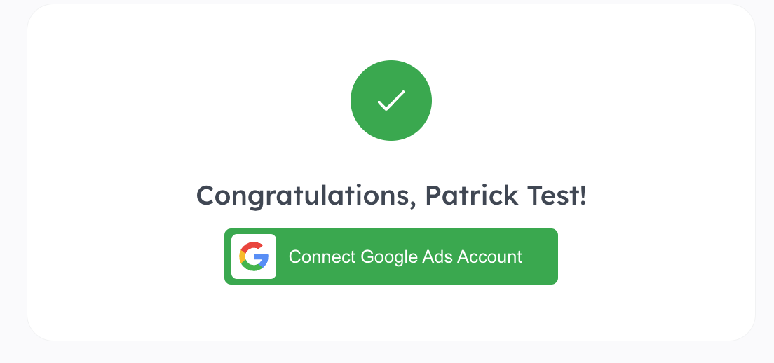Image resolution: width=774 pixels, height=363 pixels.
Task: Click the white checkmark symbol
Action: [x=391, y=101]
